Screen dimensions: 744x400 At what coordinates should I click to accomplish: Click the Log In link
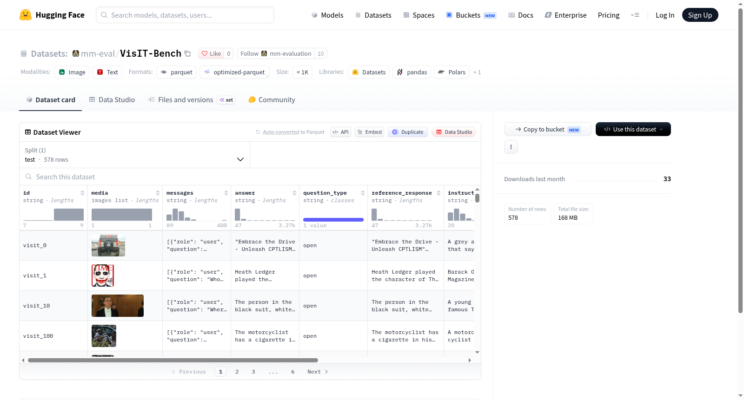pyautogui.click(x=664, y=15)
